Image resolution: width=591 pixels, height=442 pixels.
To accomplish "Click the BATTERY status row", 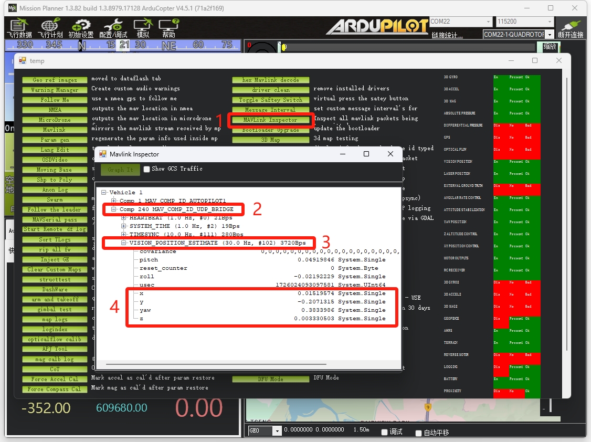I will click(x=492, y=378).
